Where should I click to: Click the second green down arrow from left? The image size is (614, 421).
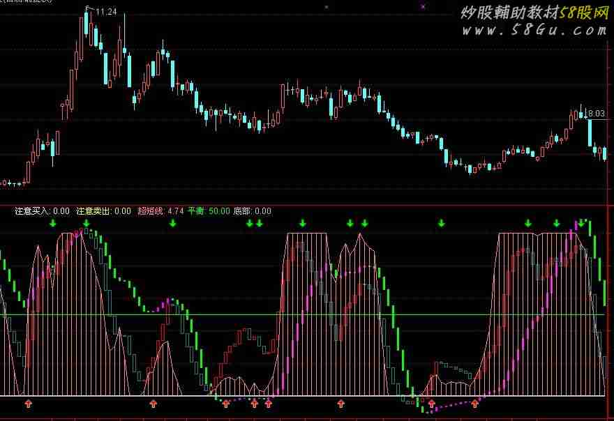pos(87,223)
